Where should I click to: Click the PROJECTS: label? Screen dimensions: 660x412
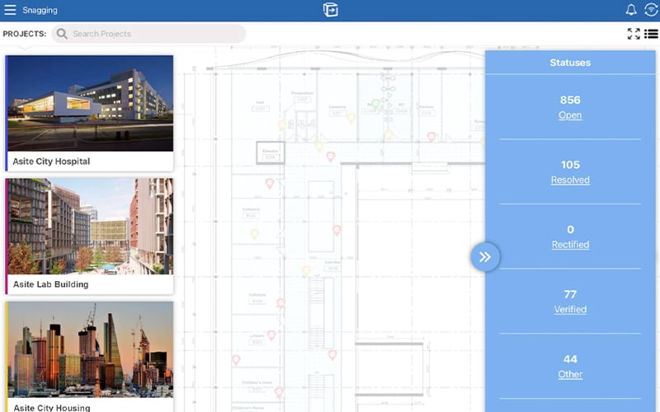(25, 34)
